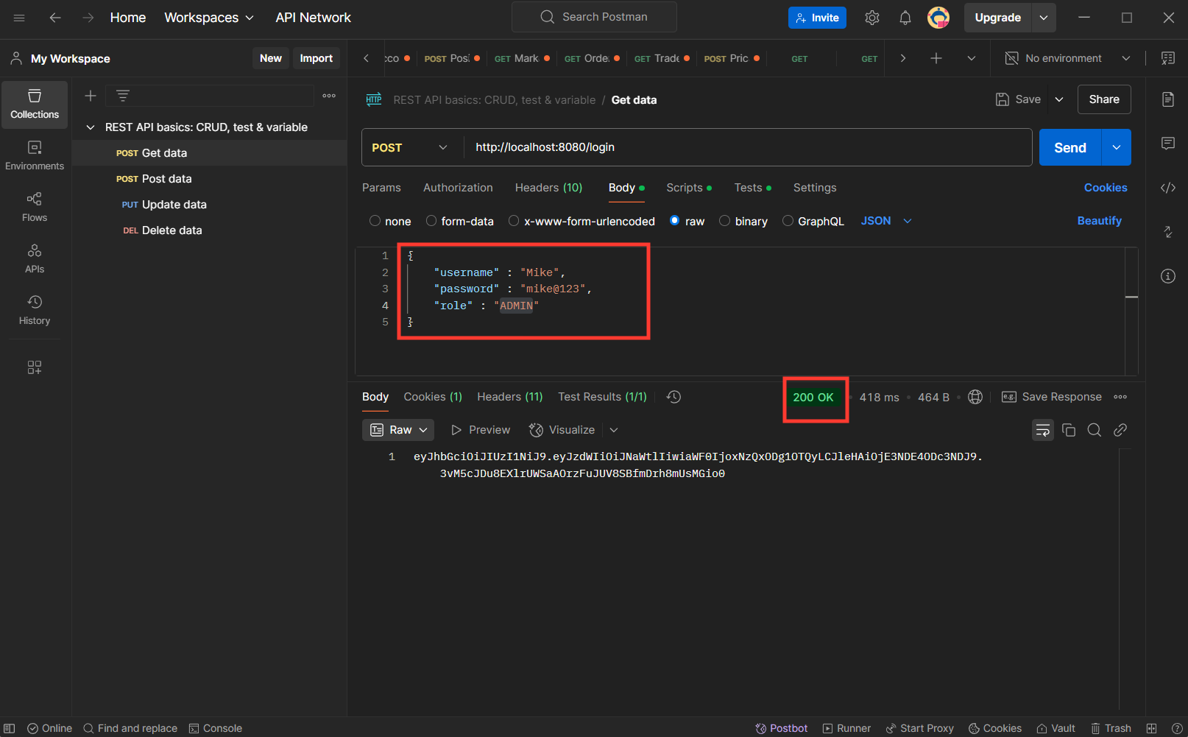1188x737 pixels.
Task: Open the code snippet icon
Action: [x=1168, y=188]
